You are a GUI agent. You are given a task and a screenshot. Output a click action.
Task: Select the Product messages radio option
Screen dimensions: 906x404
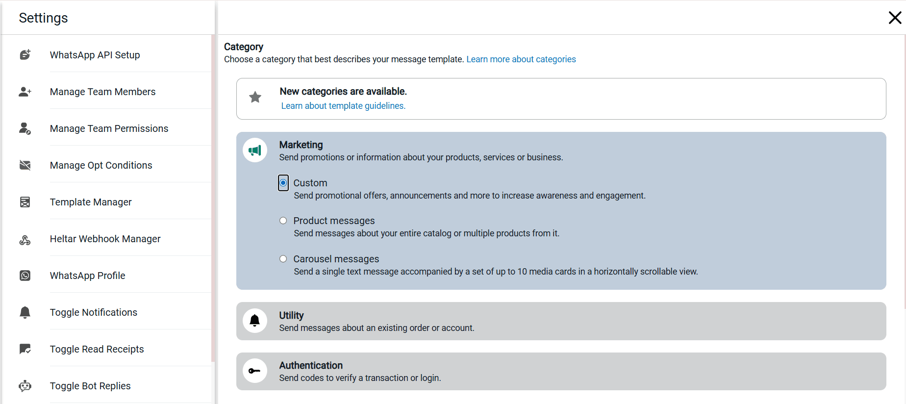tap(283, 221)
